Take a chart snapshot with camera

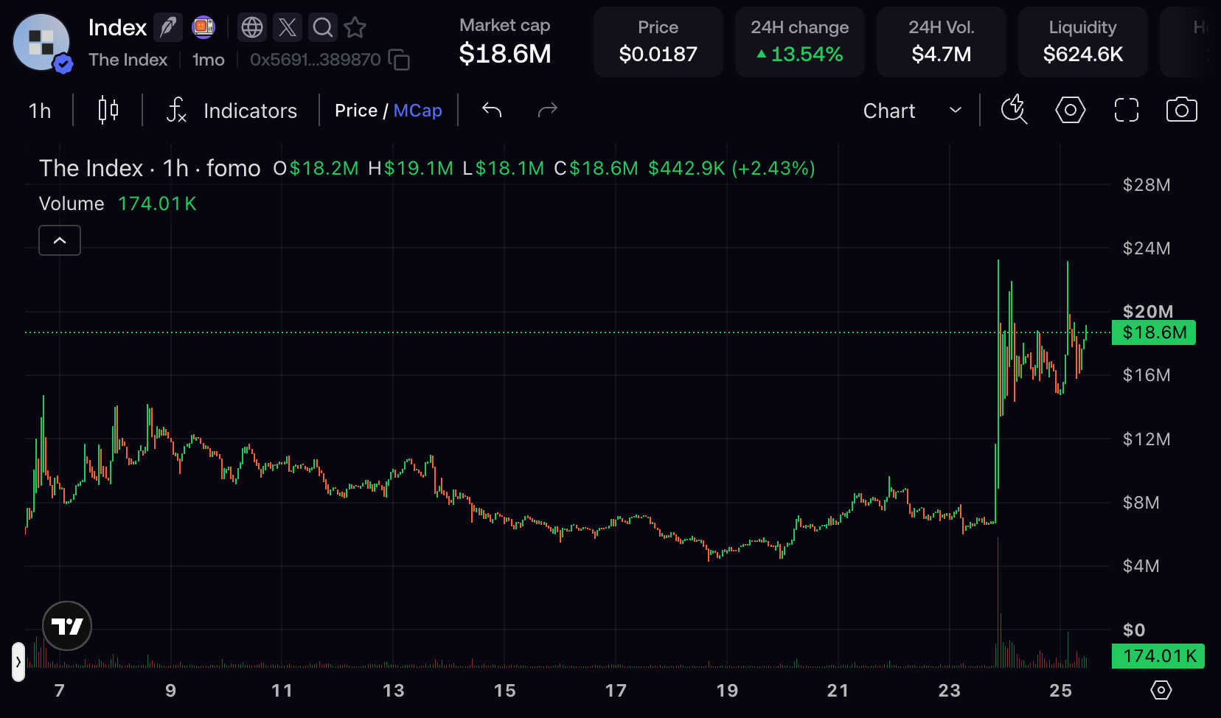[x=1182, y=111]
